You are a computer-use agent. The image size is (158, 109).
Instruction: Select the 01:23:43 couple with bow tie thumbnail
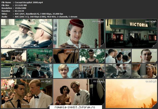click(79, 92)
